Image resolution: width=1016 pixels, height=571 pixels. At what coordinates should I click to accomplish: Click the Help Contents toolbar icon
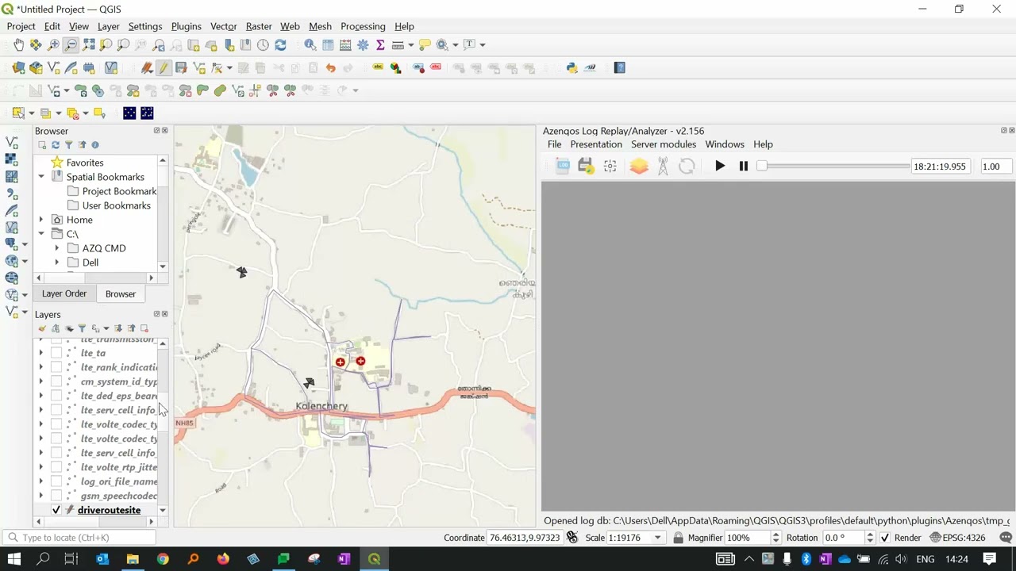[620, 68]
